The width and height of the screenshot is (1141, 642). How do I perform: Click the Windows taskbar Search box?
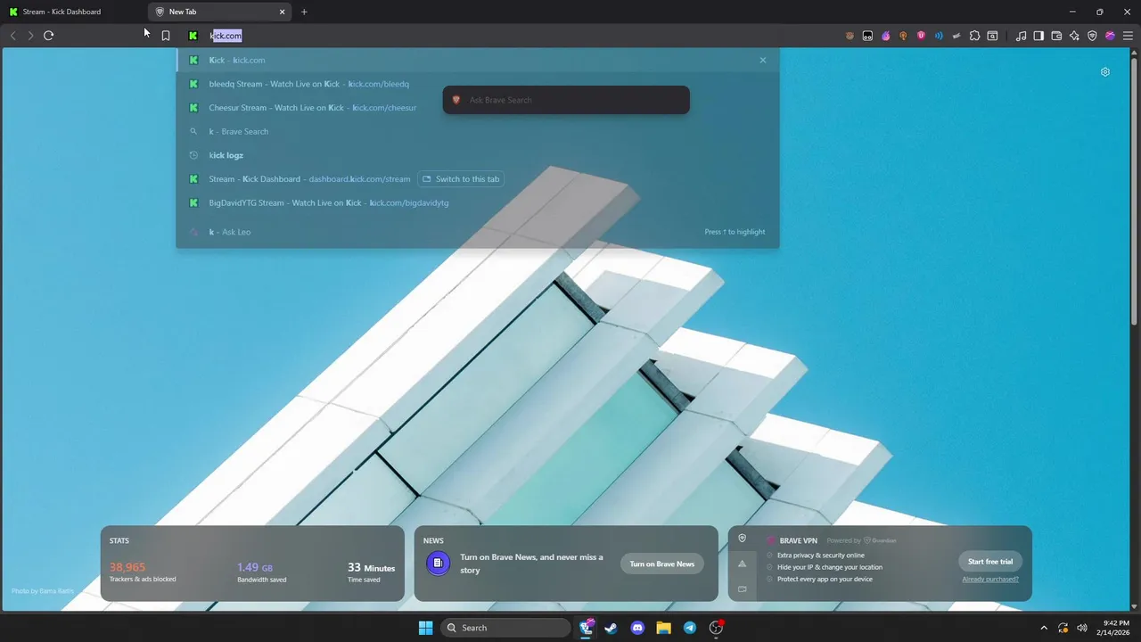[x=505, y=628]
